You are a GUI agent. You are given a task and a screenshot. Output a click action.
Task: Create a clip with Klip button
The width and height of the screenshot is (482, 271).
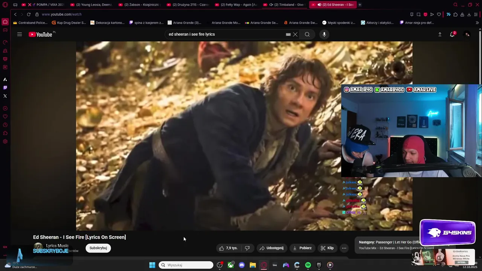[x=327, y=248]
